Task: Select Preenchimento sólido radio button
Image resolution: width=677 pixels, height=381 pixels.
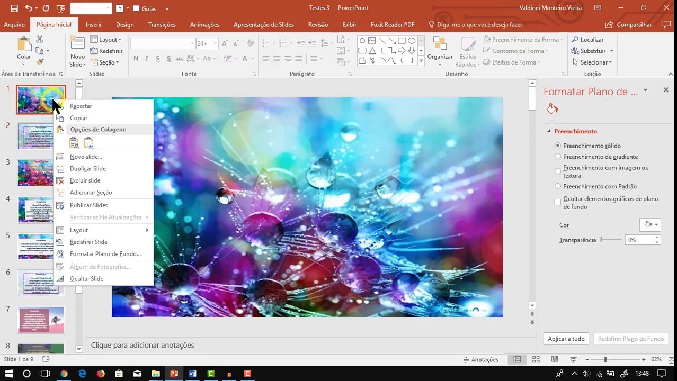Action: 558,146
